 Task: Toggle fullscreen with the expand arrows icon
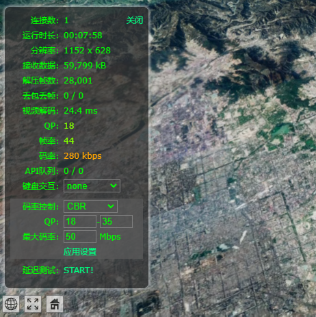click(x=33, y=304)
